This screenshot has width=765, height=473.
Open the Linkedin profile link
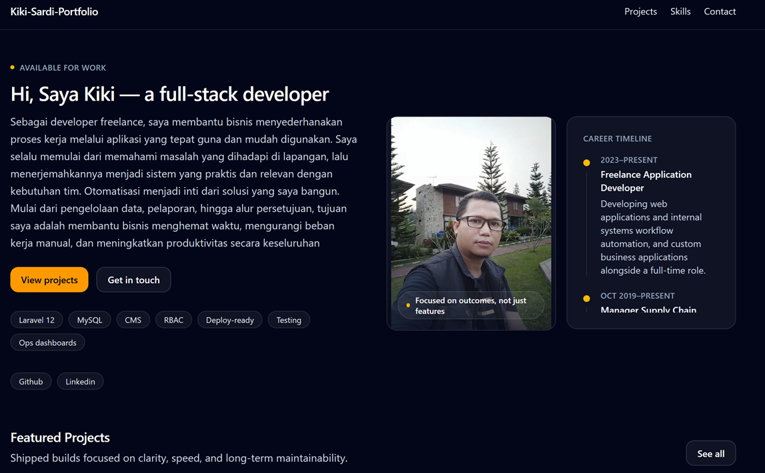(x=80, y=381)
